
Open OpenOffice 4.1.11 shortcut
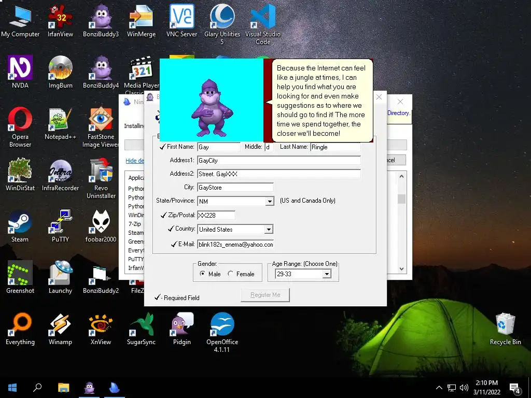(222, 332)
